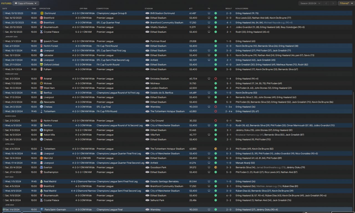Sort by the STADIUM column header

coord(148,9)
